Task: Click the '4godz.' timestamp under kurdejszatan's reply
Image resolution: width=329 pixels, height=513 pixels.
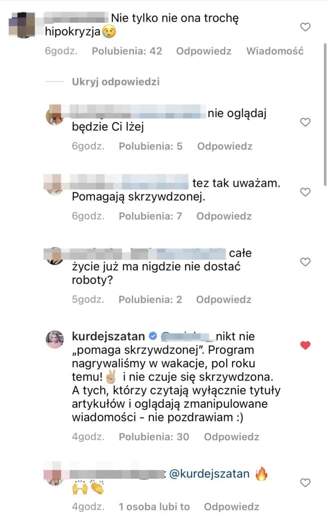Action: (x=88, y=437)
